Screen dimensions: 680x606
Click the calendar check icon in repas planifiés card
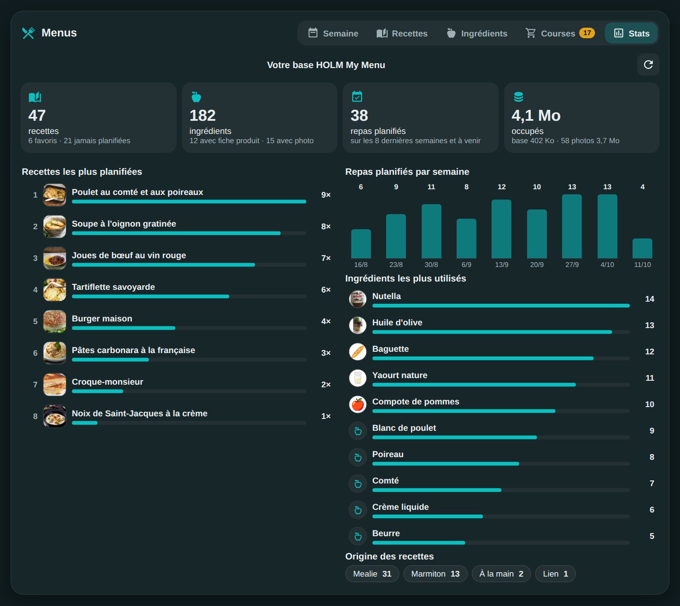pyautogui.click(x=357, y=97)
